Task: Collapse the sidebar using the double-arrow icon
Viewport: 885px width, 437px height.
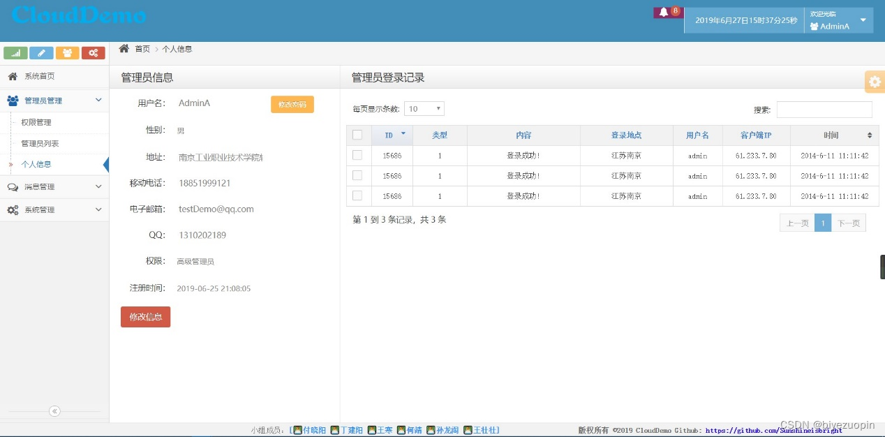Action: (54, 411)
